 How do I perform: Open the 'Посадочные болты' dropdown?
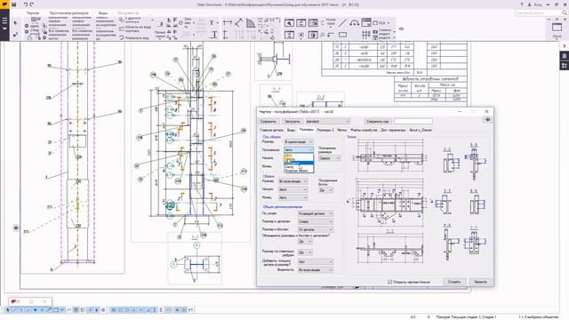click(326, 190)
